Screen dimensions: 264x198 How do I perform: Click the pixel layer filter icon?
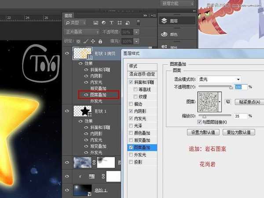point(95,22)
